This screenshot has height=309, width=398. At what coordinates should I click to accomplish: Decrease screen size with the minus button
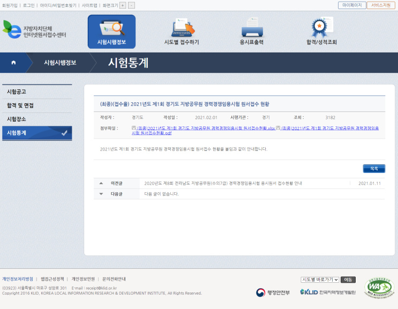131,5
